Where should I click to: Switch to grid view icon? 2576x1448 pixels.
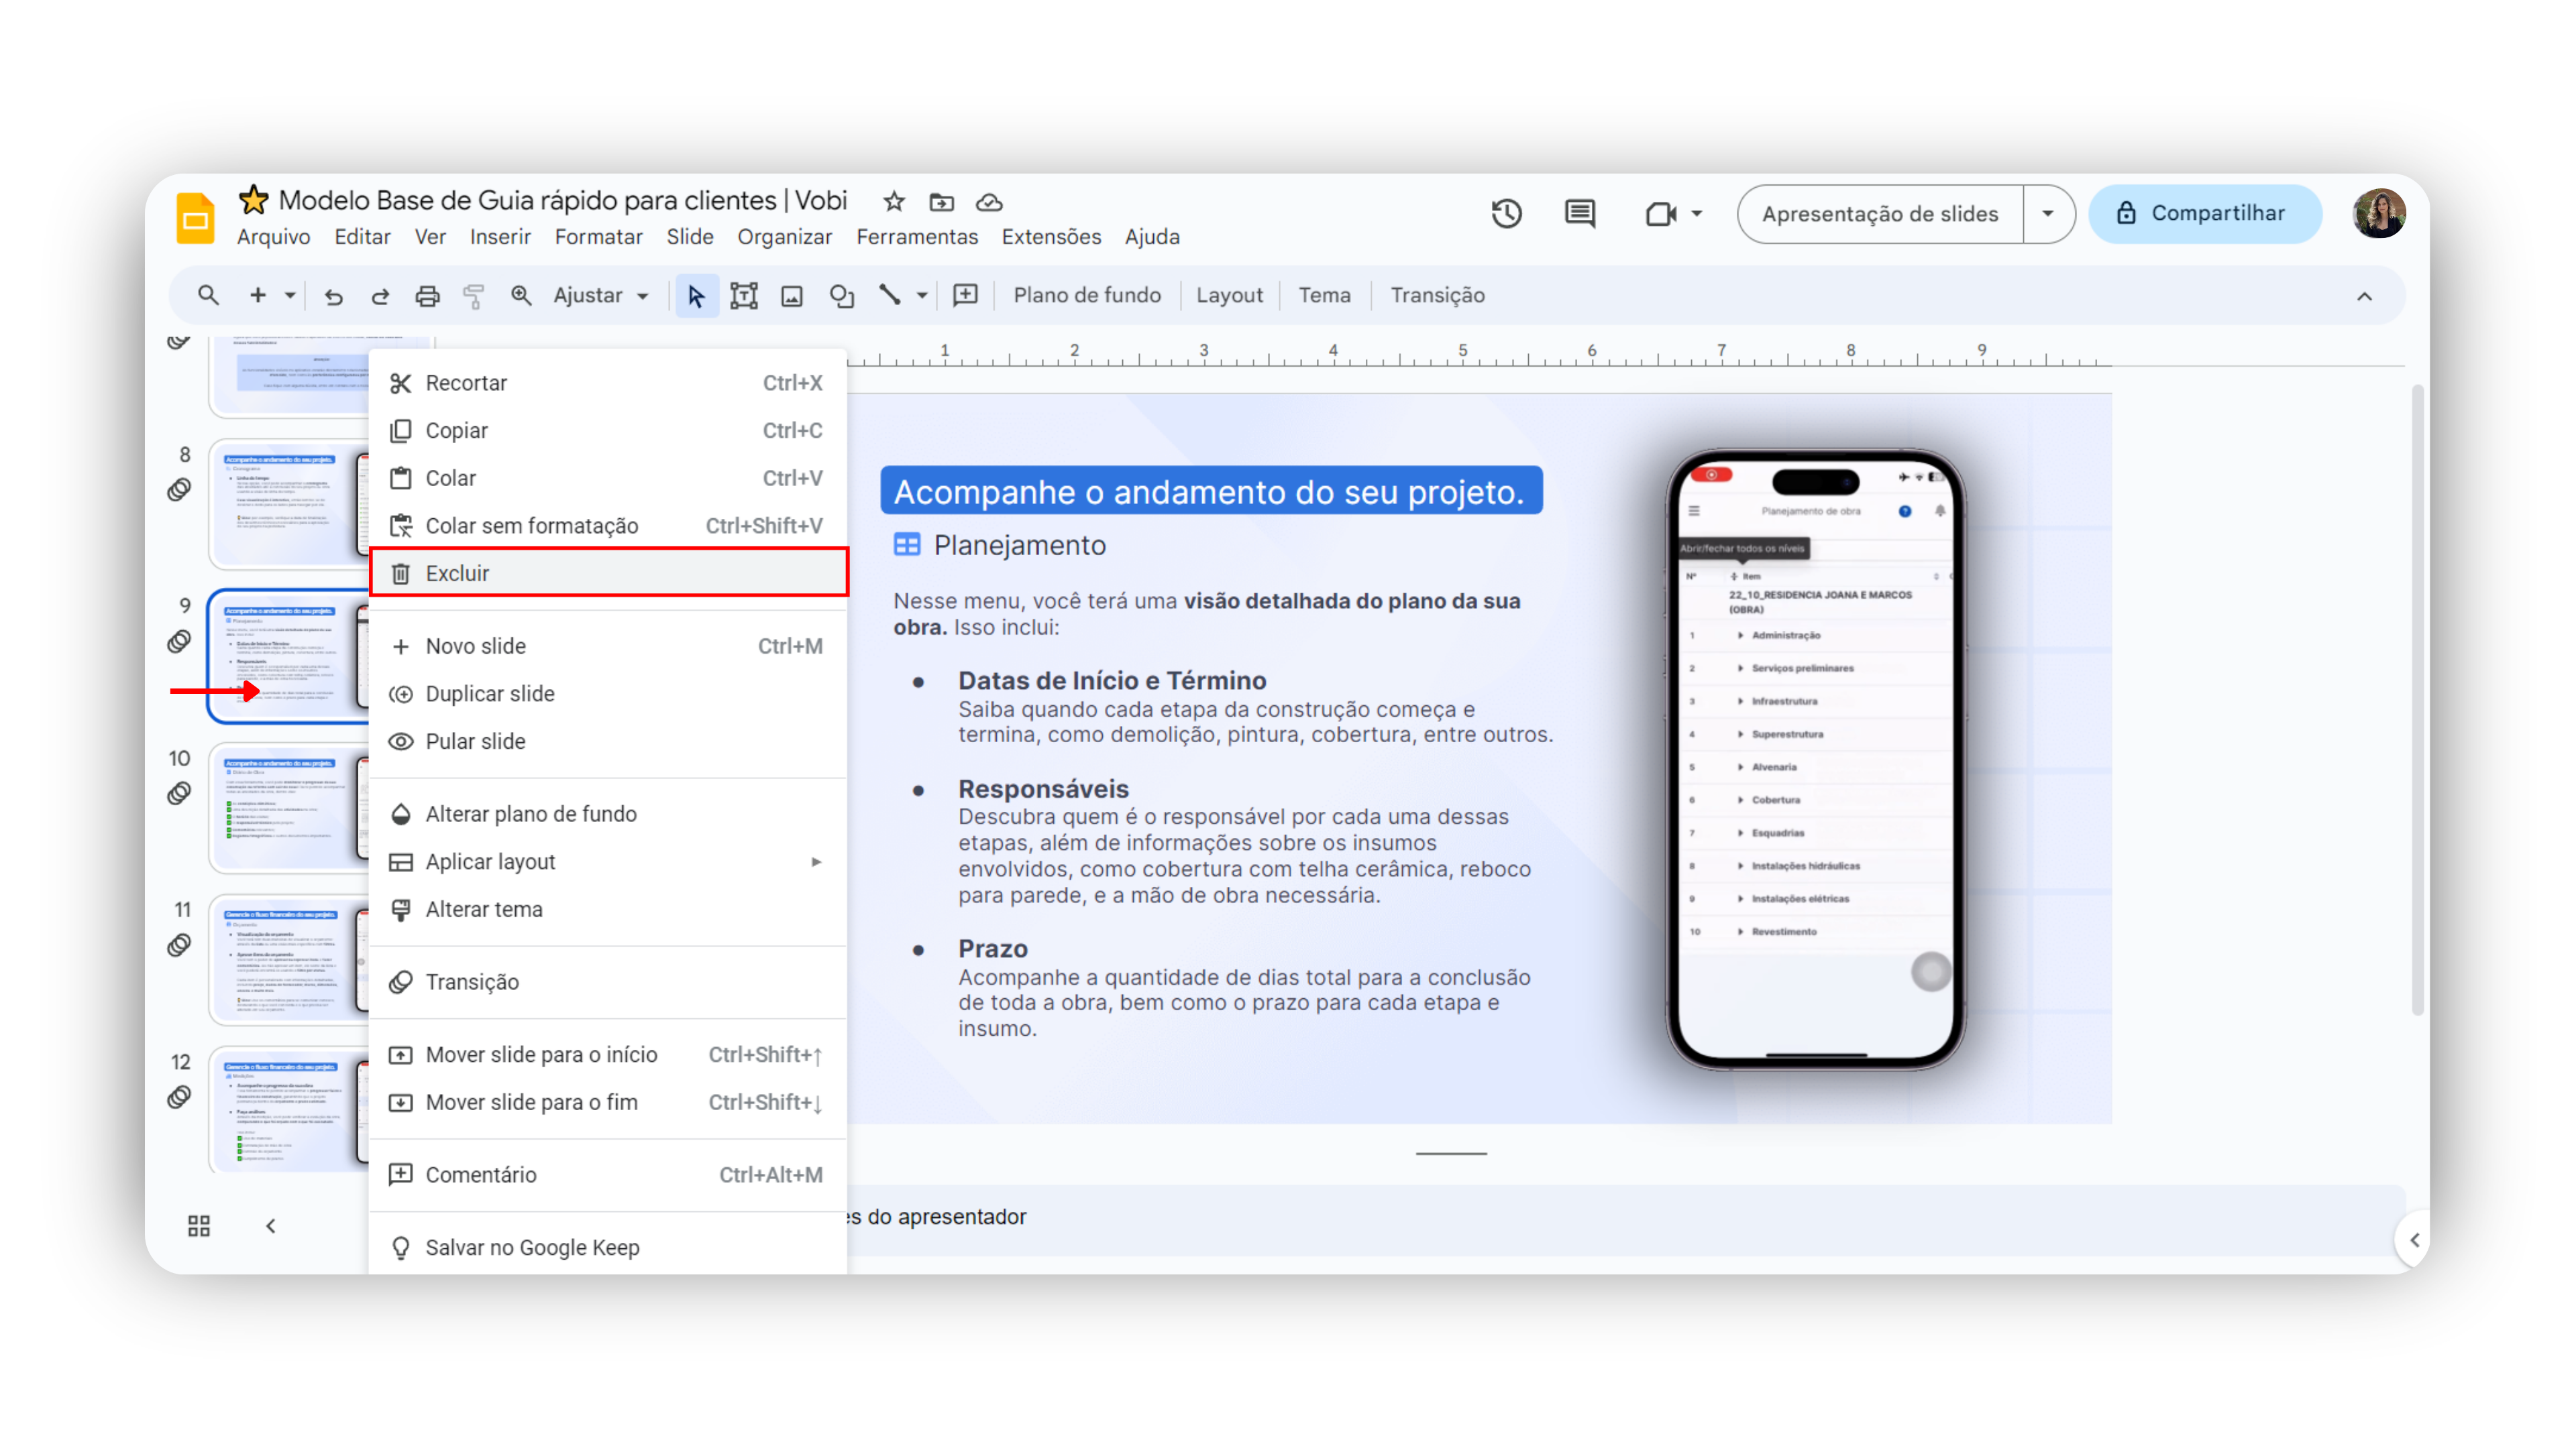(199, 1226)
